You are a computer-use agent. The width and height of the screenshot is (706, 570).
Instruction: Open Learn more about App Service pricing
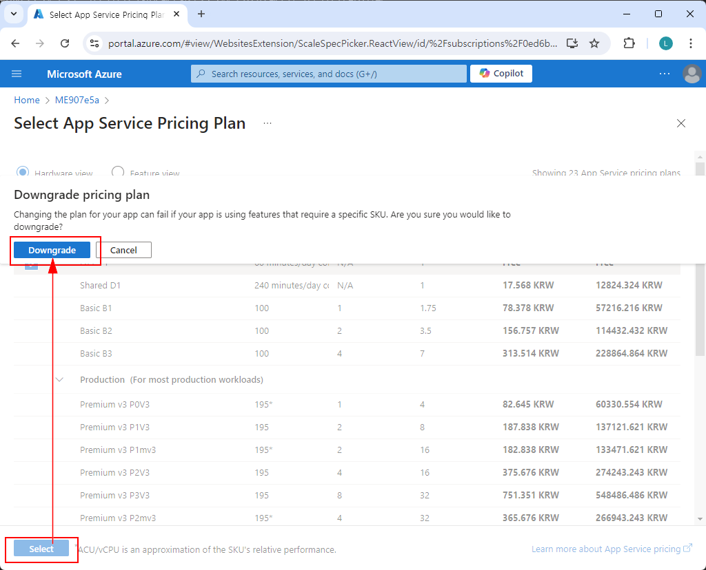click(x=612, y=549)
